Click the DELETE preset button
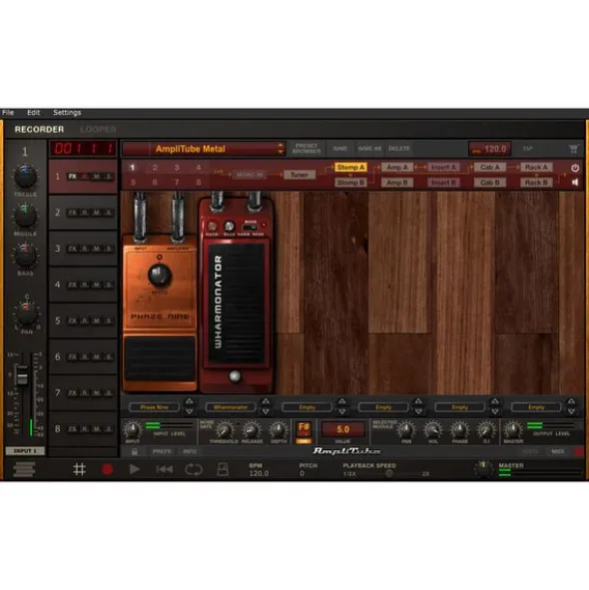This screenshot has width=589, height=590. click(399, 149)
